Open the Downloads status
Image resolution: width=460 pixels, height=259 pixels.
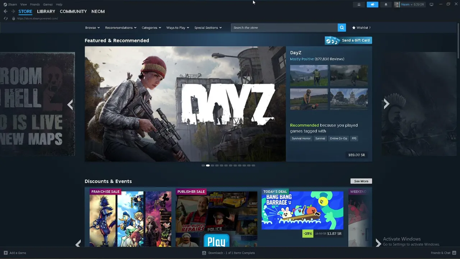[229, 253]
